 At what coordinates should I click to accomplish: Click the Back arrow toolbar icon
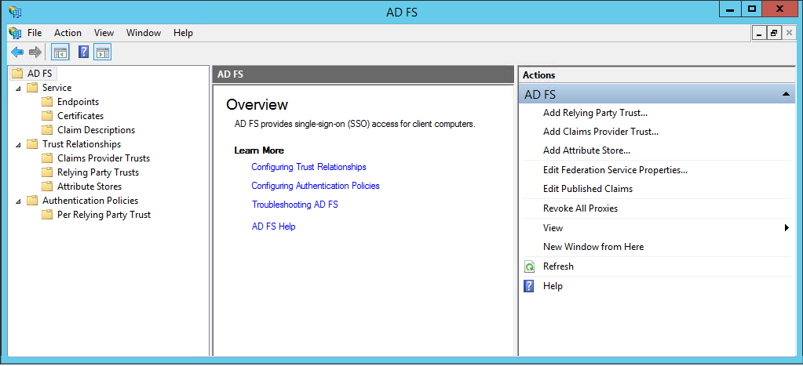click(x=17, y=53)
